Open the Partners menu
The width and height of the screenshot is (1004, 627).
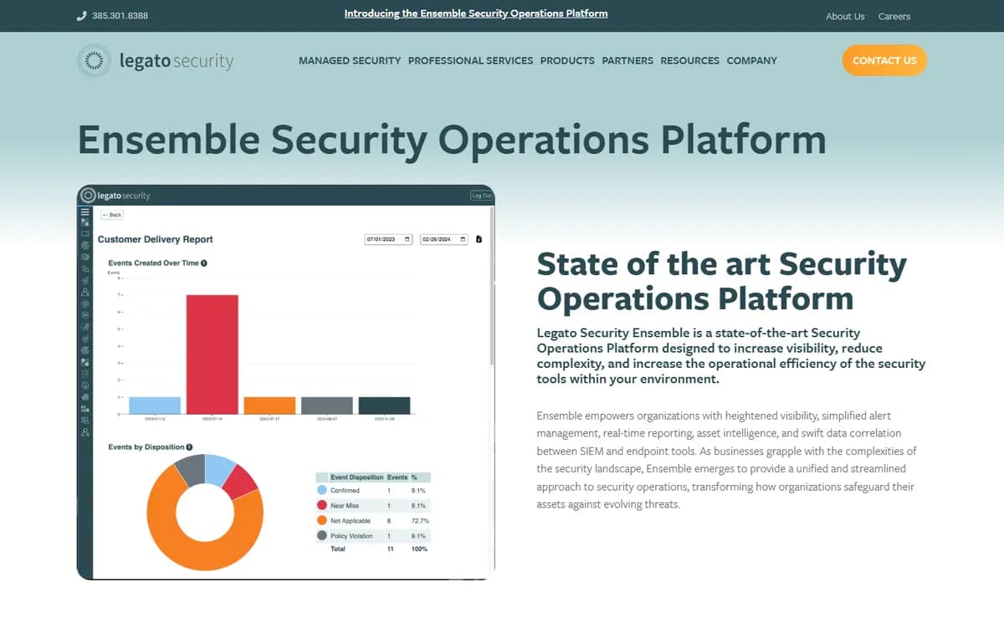(x=627, y=60)
